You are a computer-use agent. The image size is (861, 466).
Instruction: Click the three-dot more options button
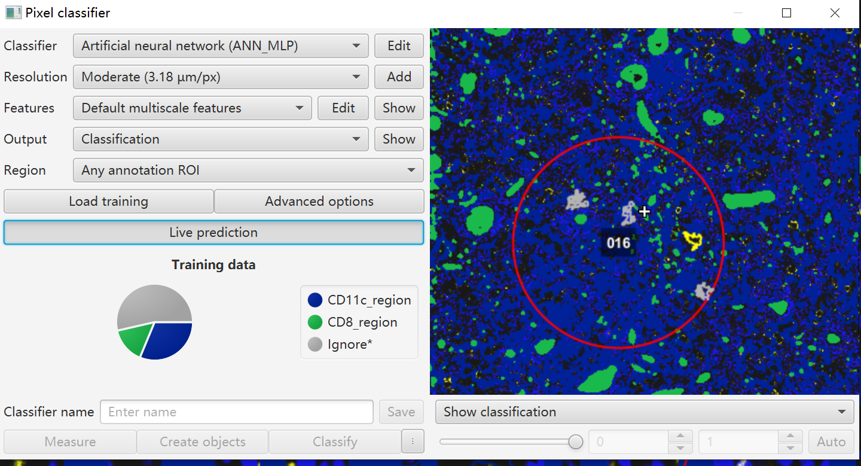413,442
